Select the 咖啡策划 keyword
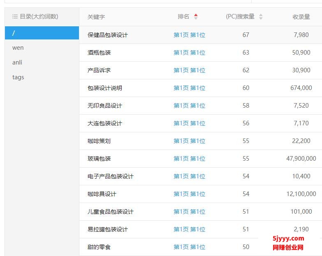The image size is (322, 256). click(x=99, y=141)
